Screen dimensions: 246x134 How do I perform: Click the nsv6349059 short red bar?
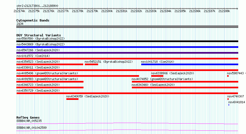click(72, 99)
